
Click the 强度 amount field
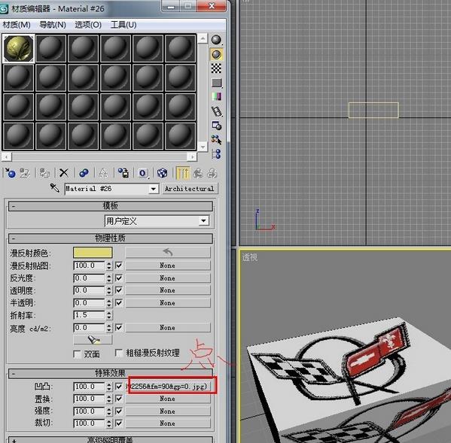(x=89, y=411)
